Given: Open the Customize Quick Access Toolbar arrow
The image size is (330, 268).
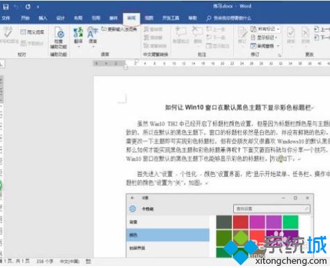Looking at the screenshot, I should [38, 7].
